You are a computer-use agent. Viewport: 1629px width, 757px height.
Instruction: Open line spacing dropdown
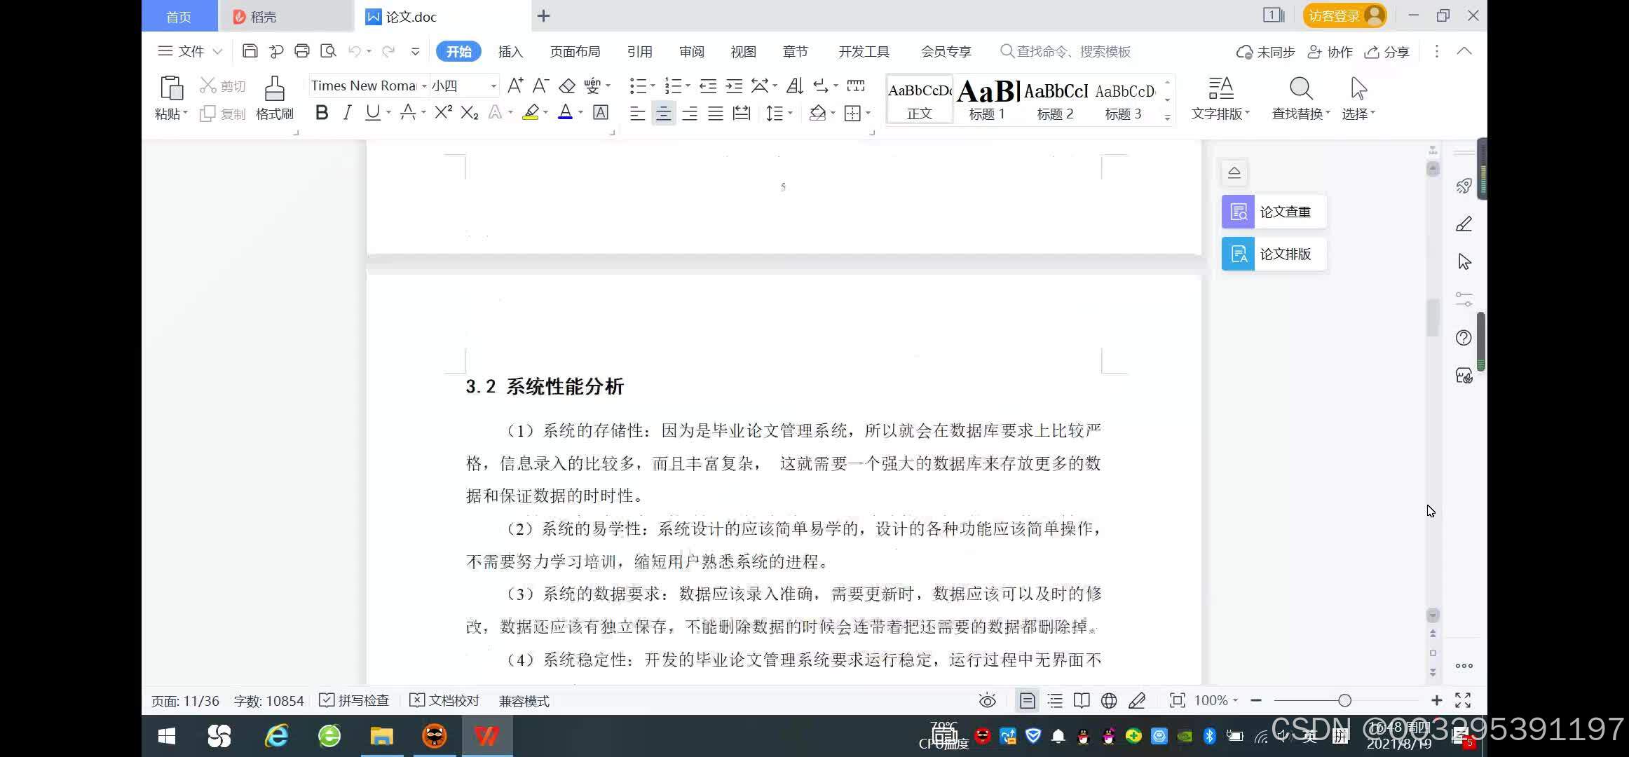click(x=790, y=113)
